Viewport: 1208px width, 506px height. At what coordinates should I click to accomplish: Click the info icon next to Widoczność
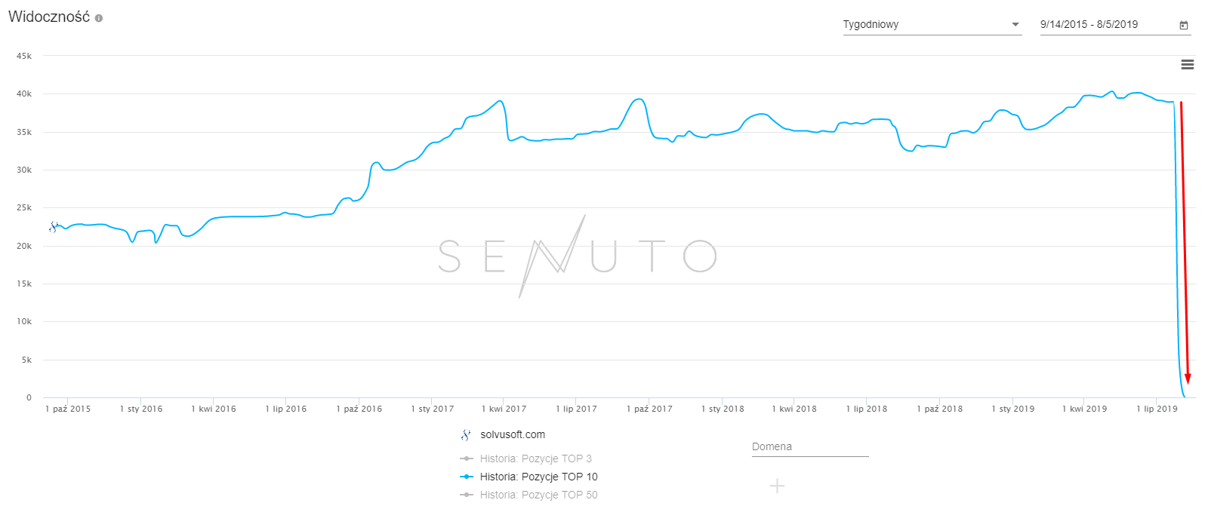[99, 18]
